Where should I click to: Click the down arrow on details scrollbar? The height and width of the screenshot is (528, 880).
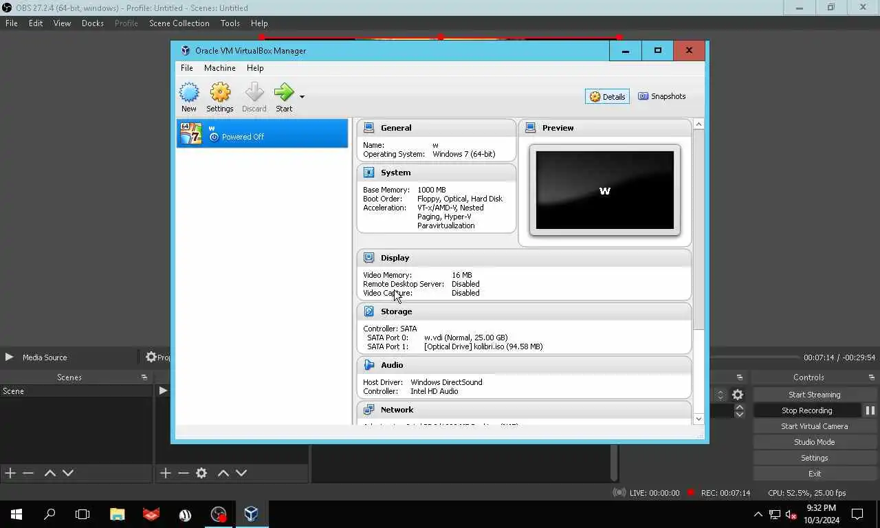pyautogui.click(x=698, y=419)
